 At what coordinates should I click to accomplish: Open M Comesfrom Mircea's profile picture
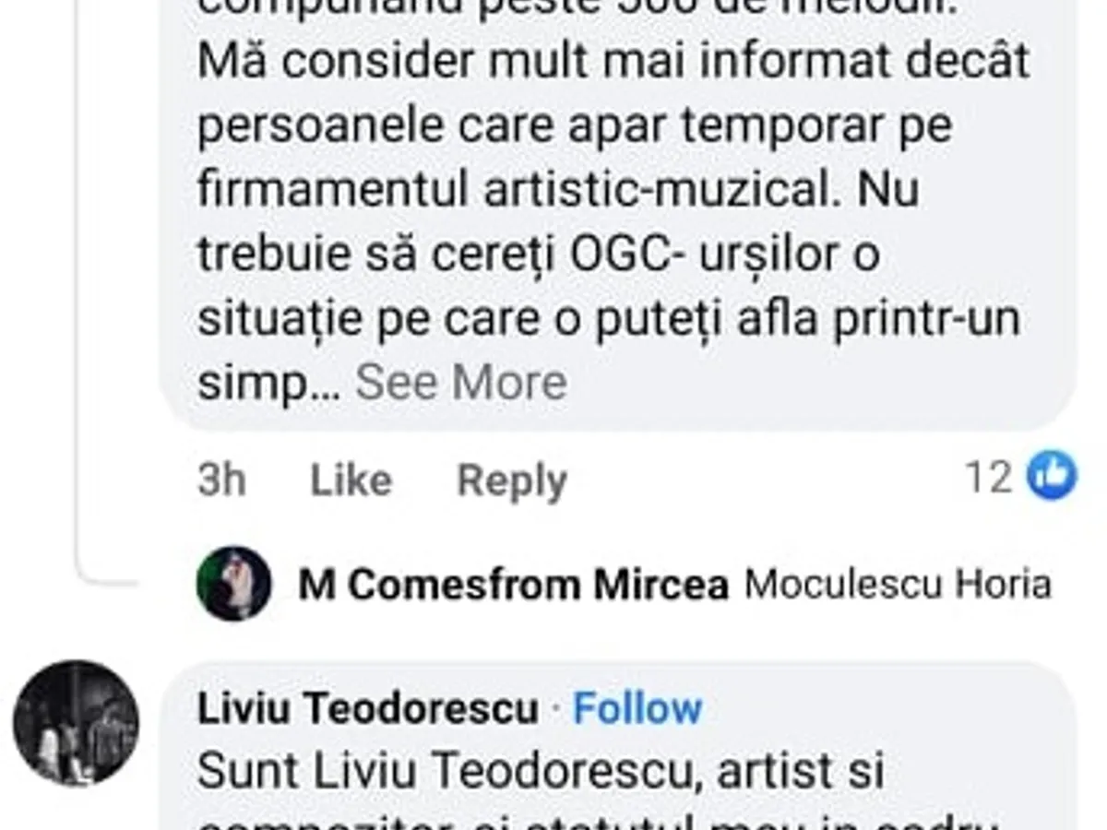click(x=233, y=583)
